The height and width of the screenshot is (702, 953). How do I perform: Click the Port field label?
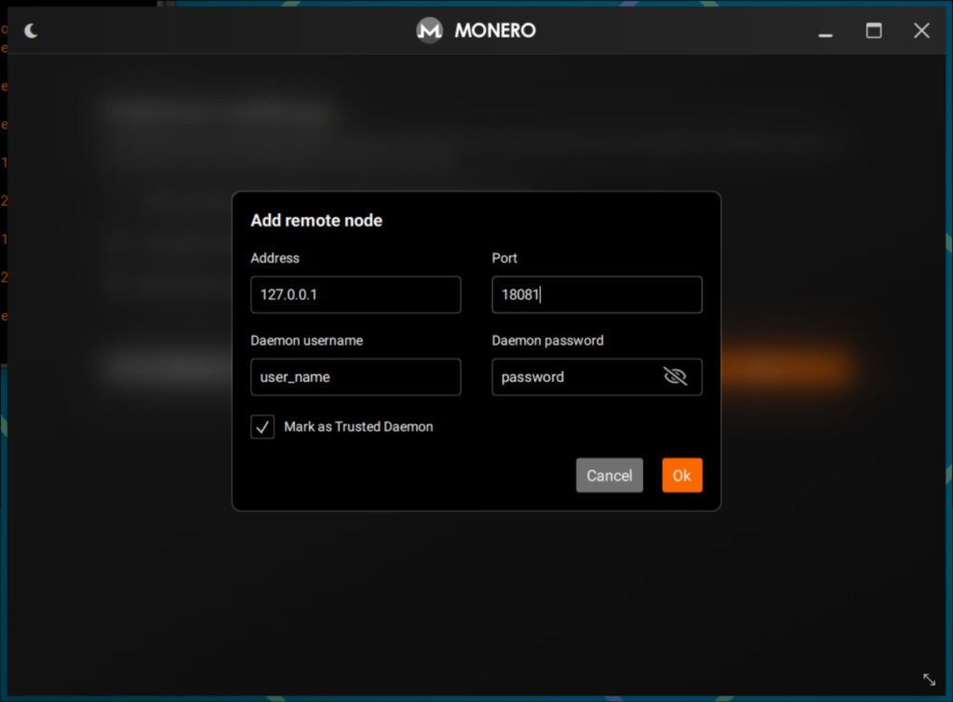(x=503, y=258)
